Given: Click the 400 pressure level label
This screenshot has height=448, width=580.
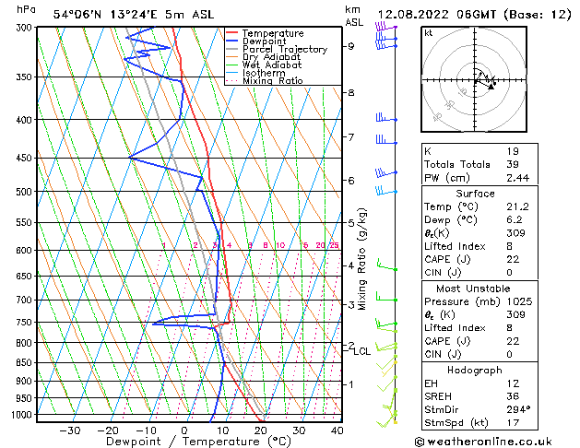Looking at the screenshot, I should click(x=26, y=120).
